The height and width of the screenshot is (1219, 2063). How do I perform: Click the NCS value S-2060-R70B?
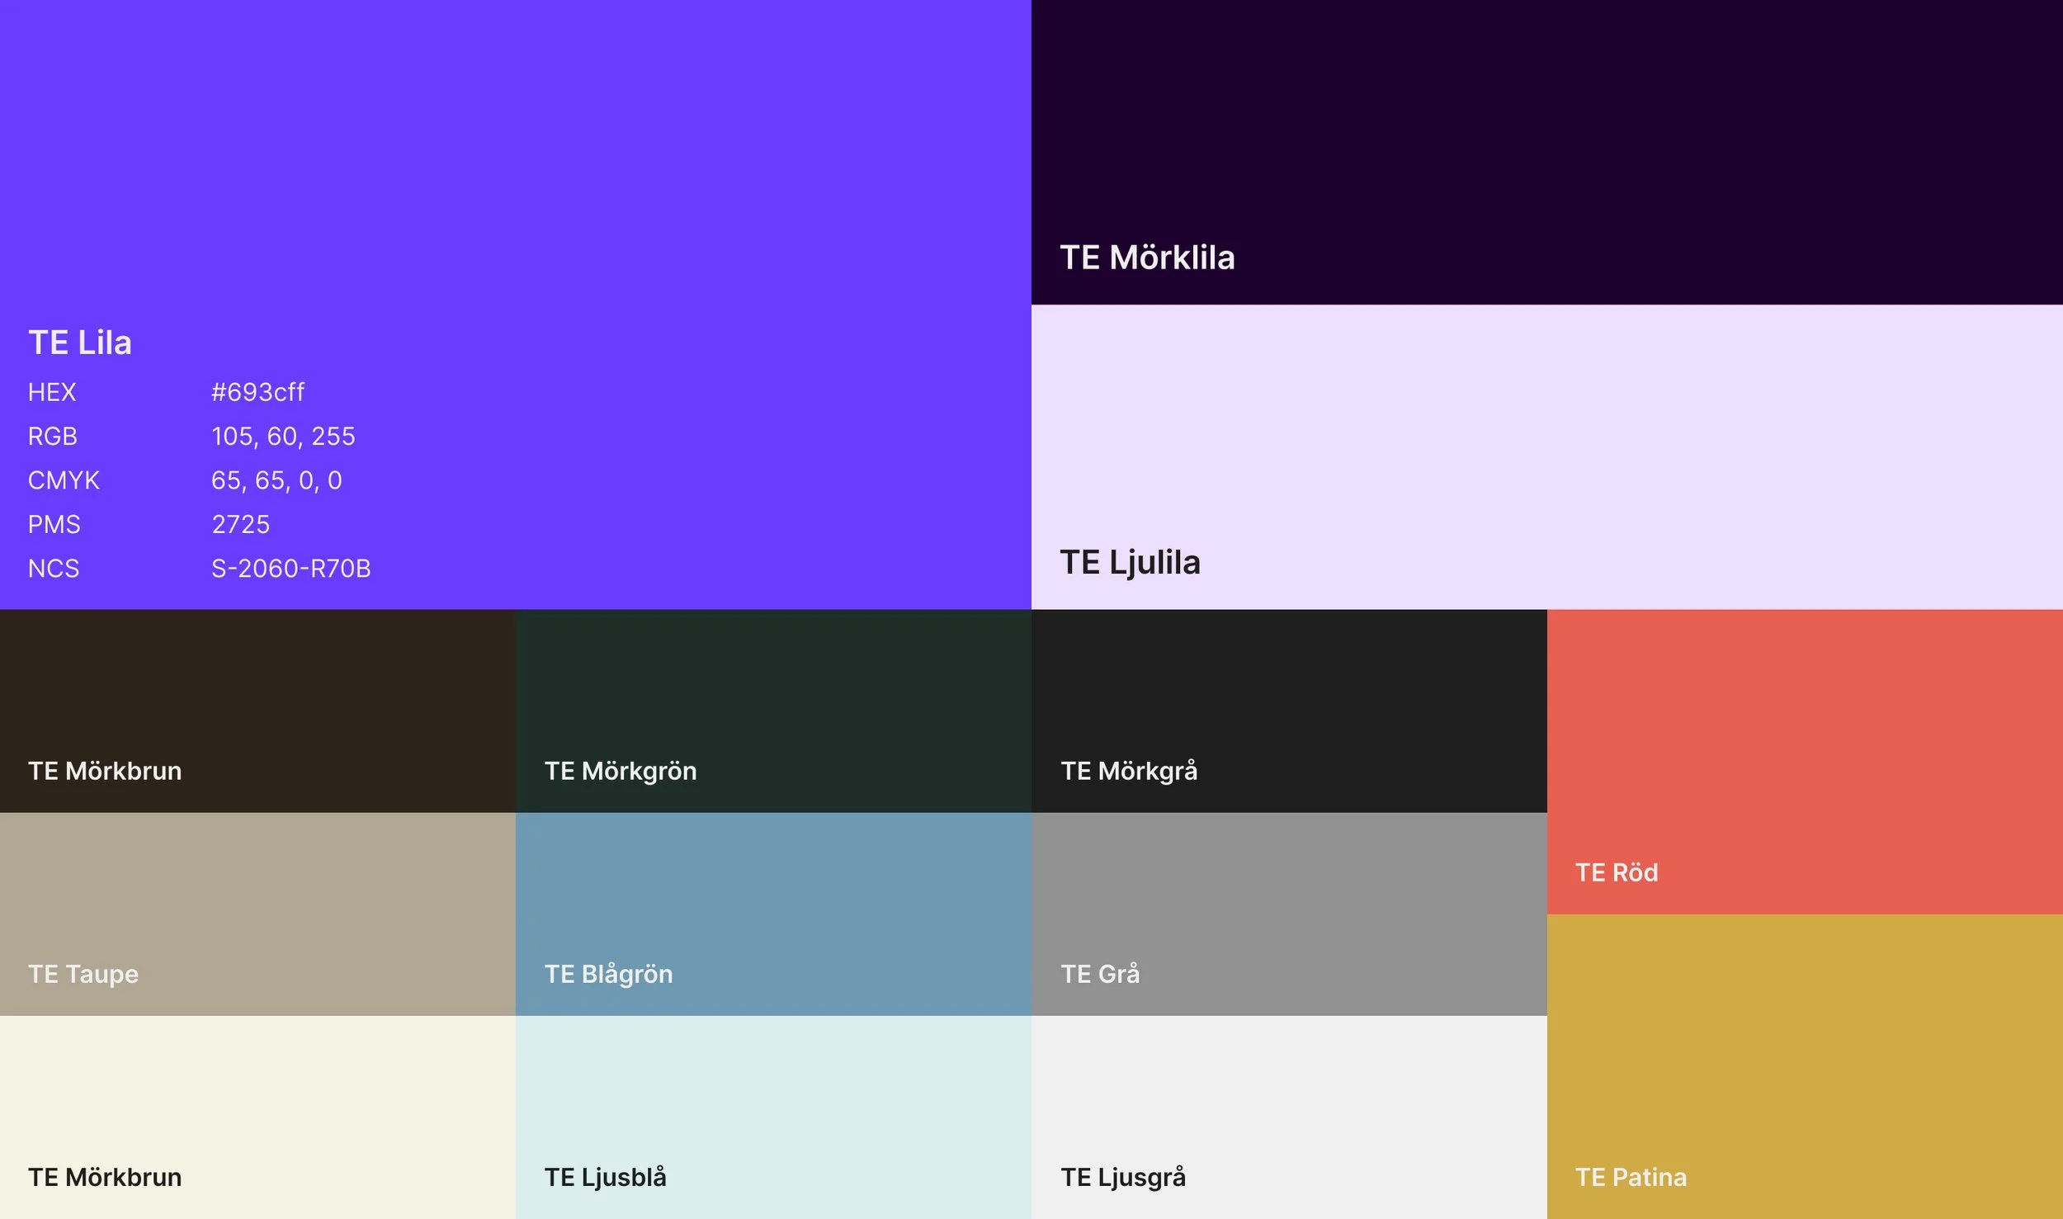tap(290, 569)
